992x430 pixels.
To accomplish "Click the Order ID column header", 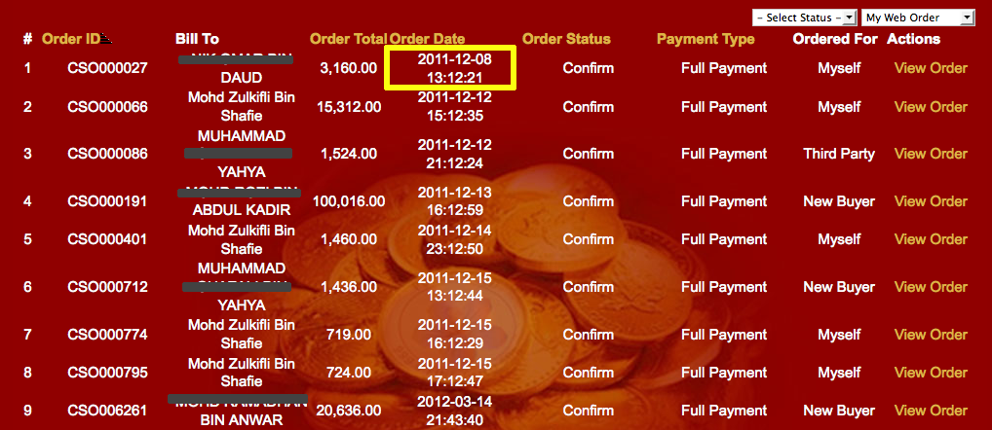I will [70, 39].
